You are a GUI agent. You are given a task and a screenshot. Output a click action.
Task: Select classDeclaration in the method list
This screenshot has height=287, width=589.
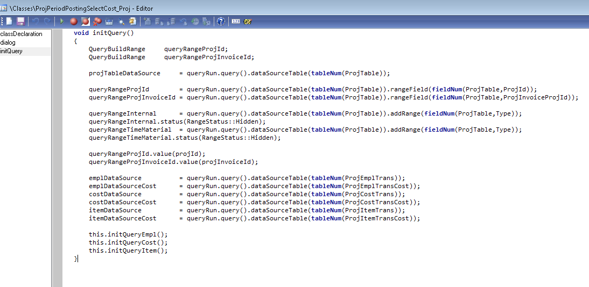22,34
